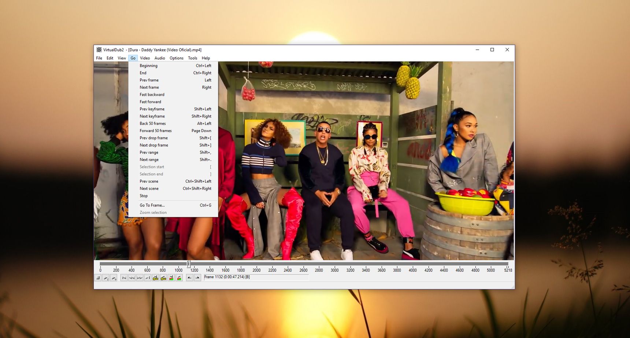Maximize the VirtualDub2 window
Screen dimensions: 630x338
point(492,50)
